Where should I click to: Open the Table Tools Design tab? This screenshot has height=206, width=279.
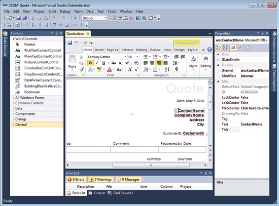tap(180, 50)
